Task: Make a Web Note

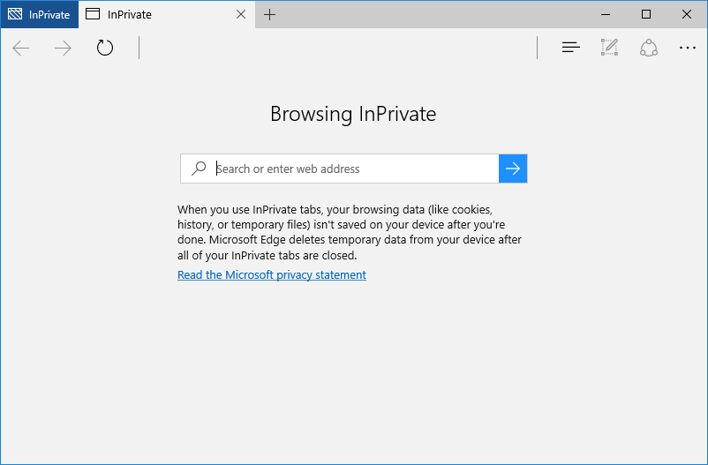Action: point(609,48)
